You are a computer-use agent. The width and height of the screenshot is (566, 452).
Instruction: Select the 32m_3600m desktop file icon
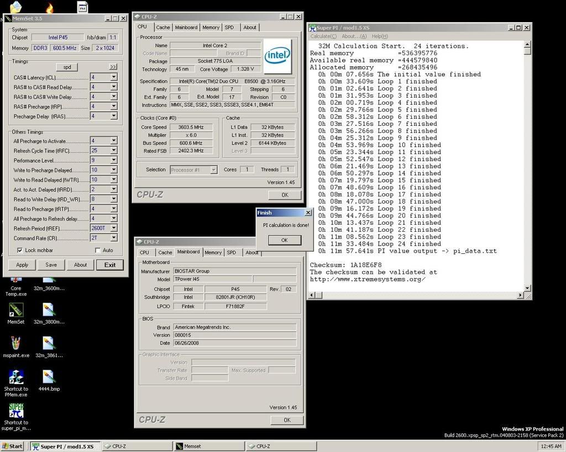point(49,285)
